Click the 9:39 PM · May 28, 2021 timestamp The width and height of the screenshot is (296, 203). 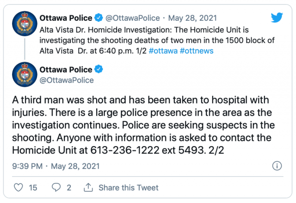click(56, 166)
